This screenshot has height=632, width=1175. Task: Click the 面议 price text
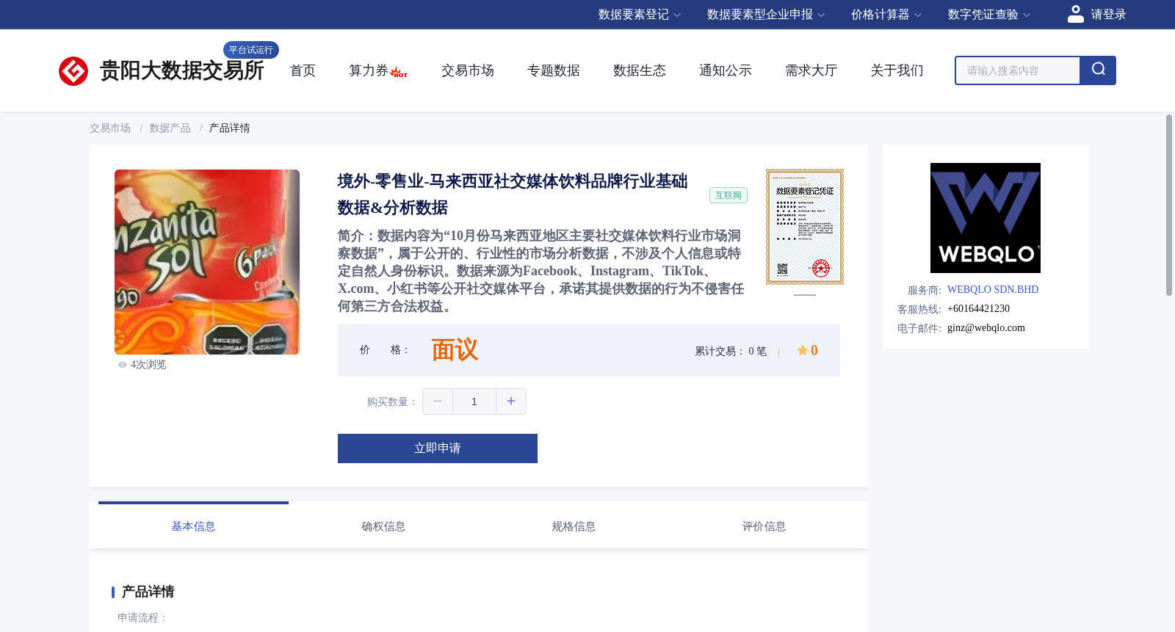pos(455,350)
